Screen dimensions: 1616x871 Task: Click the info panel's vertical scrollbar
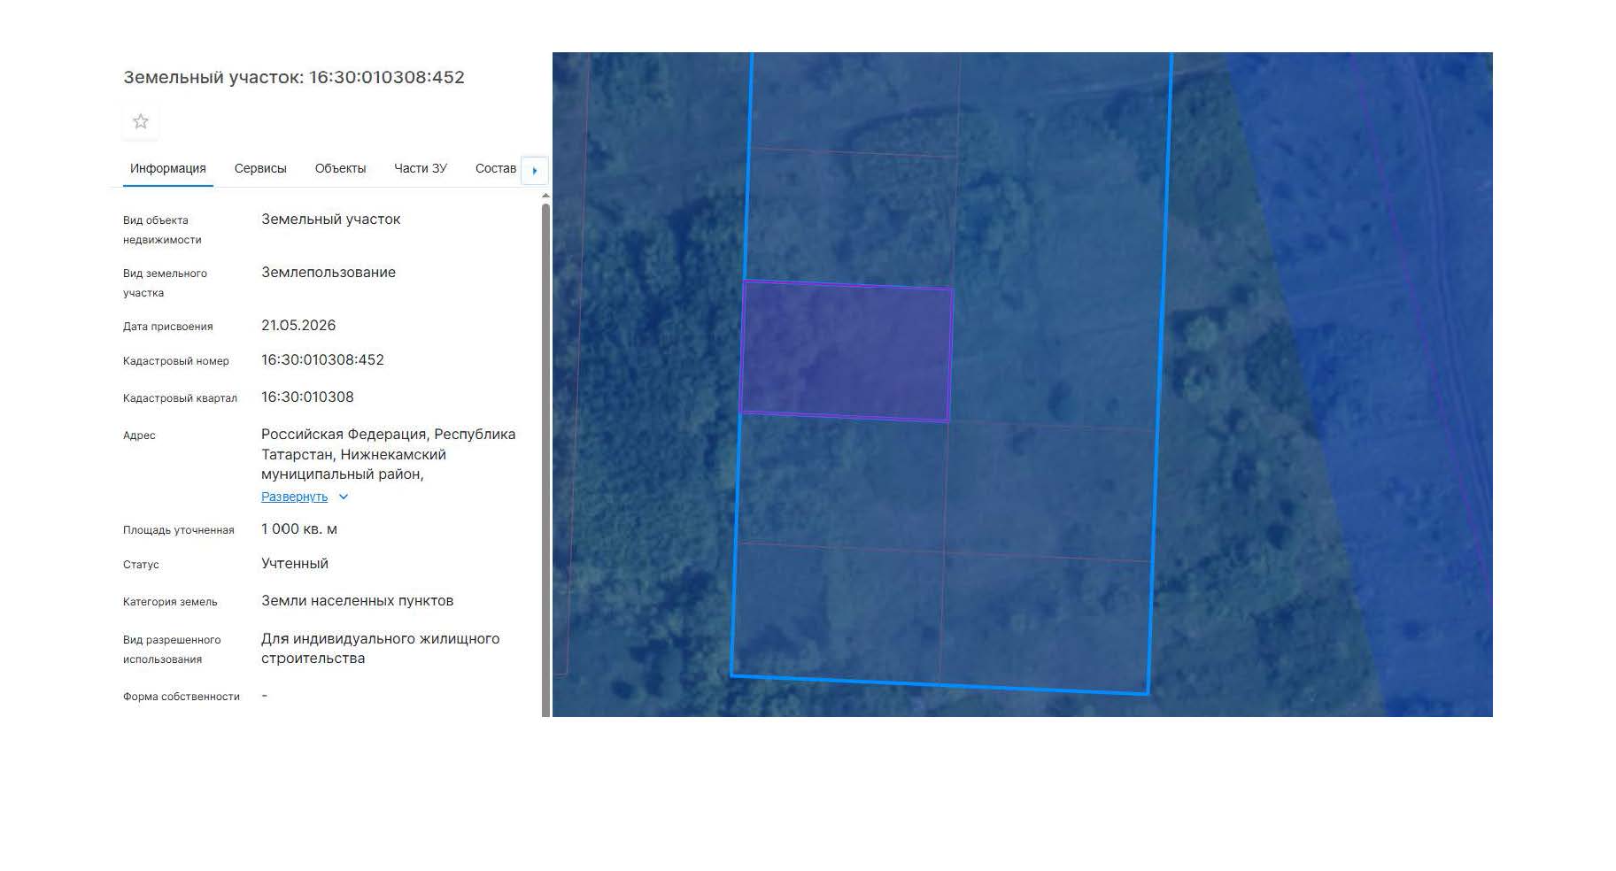(x=545, y=459)
